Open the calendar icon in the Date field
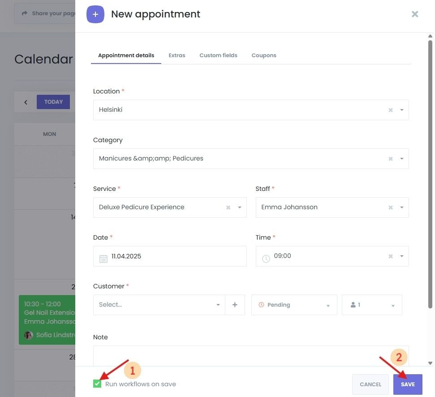The width and height of the screenshot is (435, 397). click(103, 258)
